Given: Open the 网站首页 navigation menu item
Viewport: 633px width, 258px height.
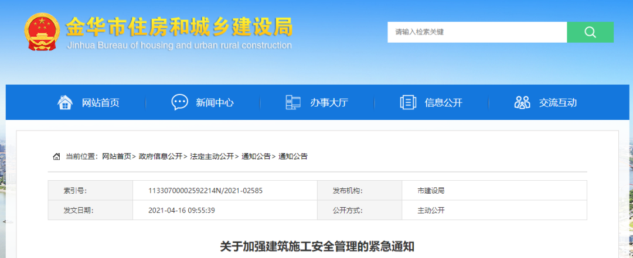Looking at the screenshot, I should (x=100, y=102).
